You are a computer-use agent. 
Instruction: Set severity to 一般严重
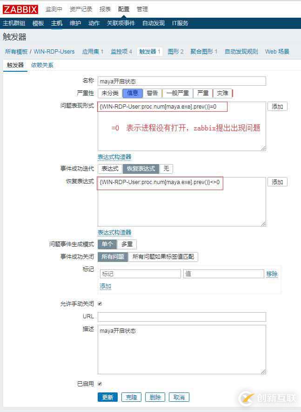click(178, 93)
